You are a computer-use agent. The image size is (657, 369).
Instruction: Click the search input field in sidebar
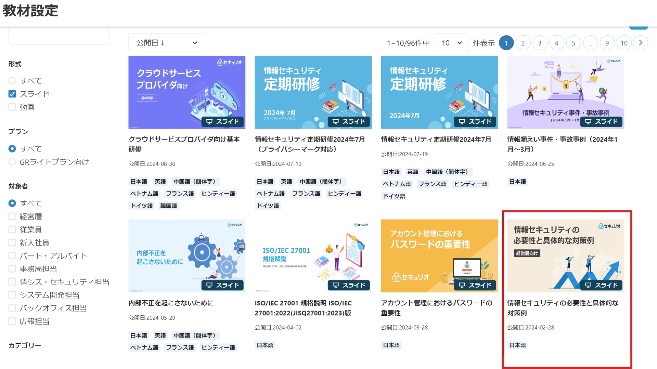pos(59,36)
